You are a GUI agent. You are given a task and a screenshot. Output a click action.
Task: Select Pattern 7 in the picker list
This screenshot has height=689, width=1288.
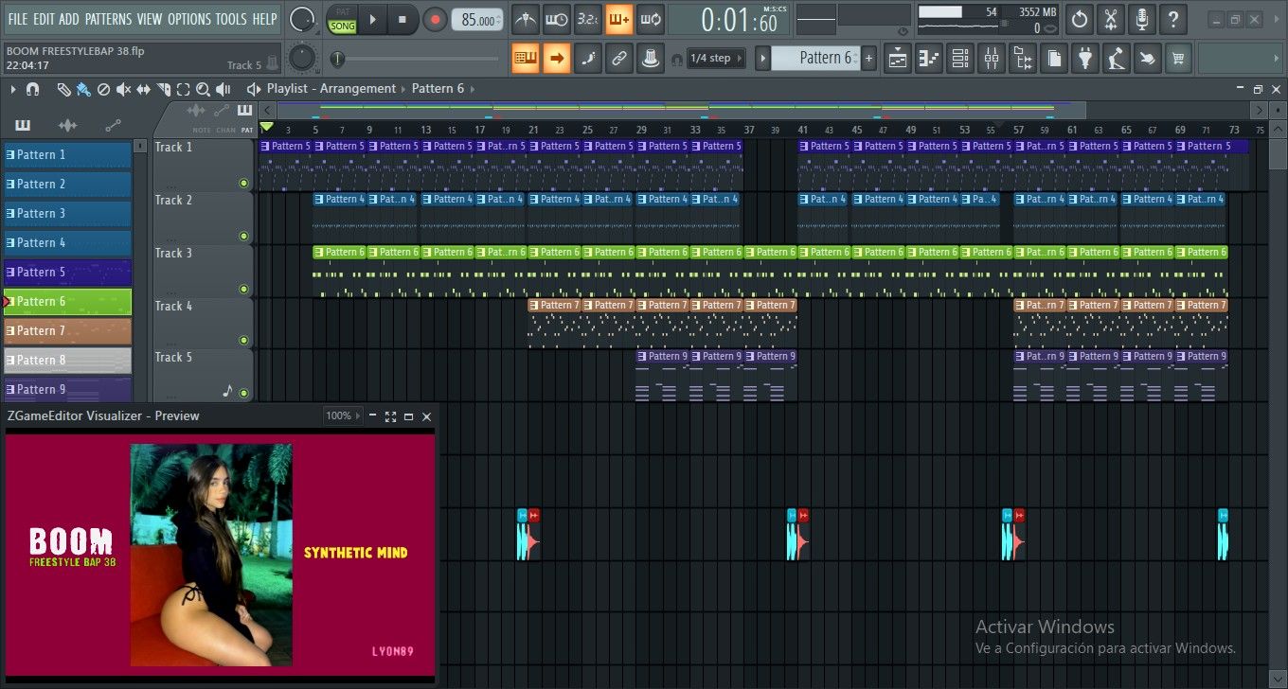coord(68,331)
